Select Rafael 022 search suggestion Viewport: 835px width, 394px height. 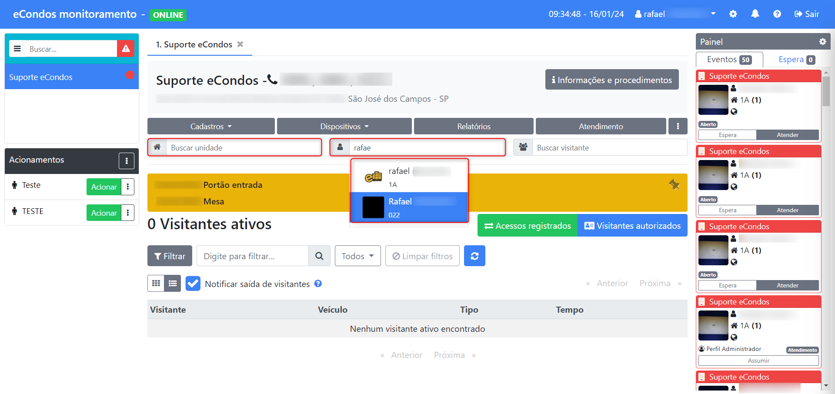pos(409,207)
